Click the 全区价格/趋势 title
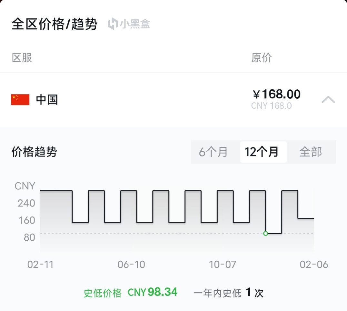Screen dimensions: 347x311 [55, 24]
